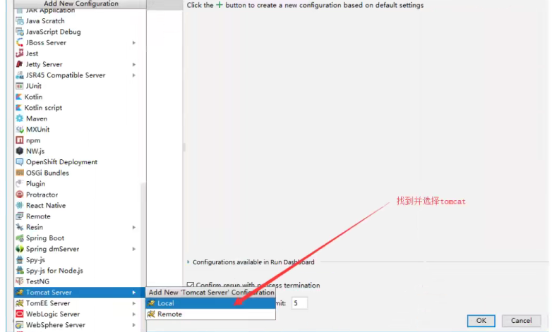Click the Protractor icon

[20, 195]
